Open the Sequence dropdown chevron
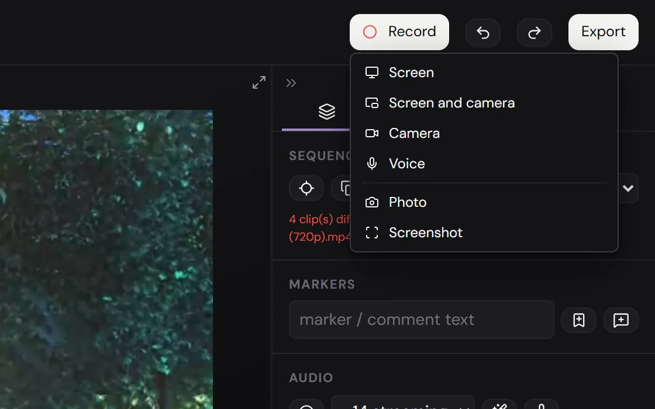The height and width of the screenshot is (409, 655). [628, 188]
